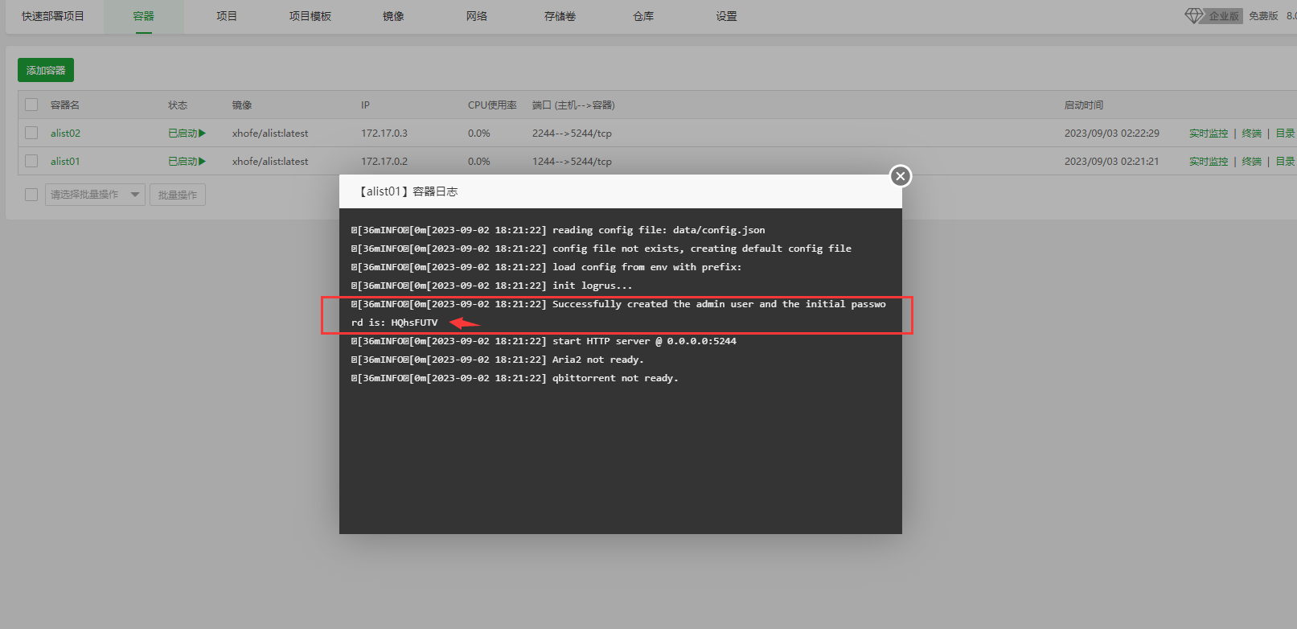
Task: Switch to the 项目 tab
Action: (227, 16)
